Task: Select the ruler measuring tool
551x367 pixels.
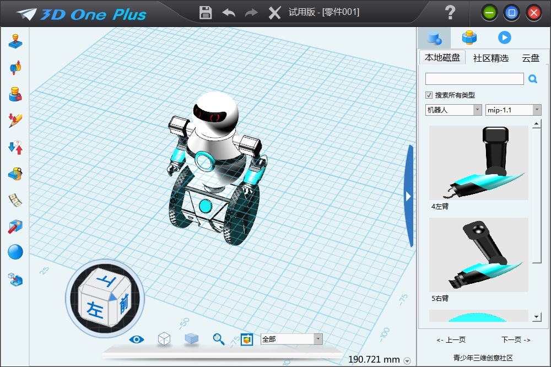Action: pyautogui.click(x=15, y=200)
